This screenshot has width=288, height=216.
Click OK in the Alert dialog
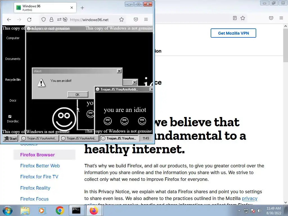pos(78,94)
